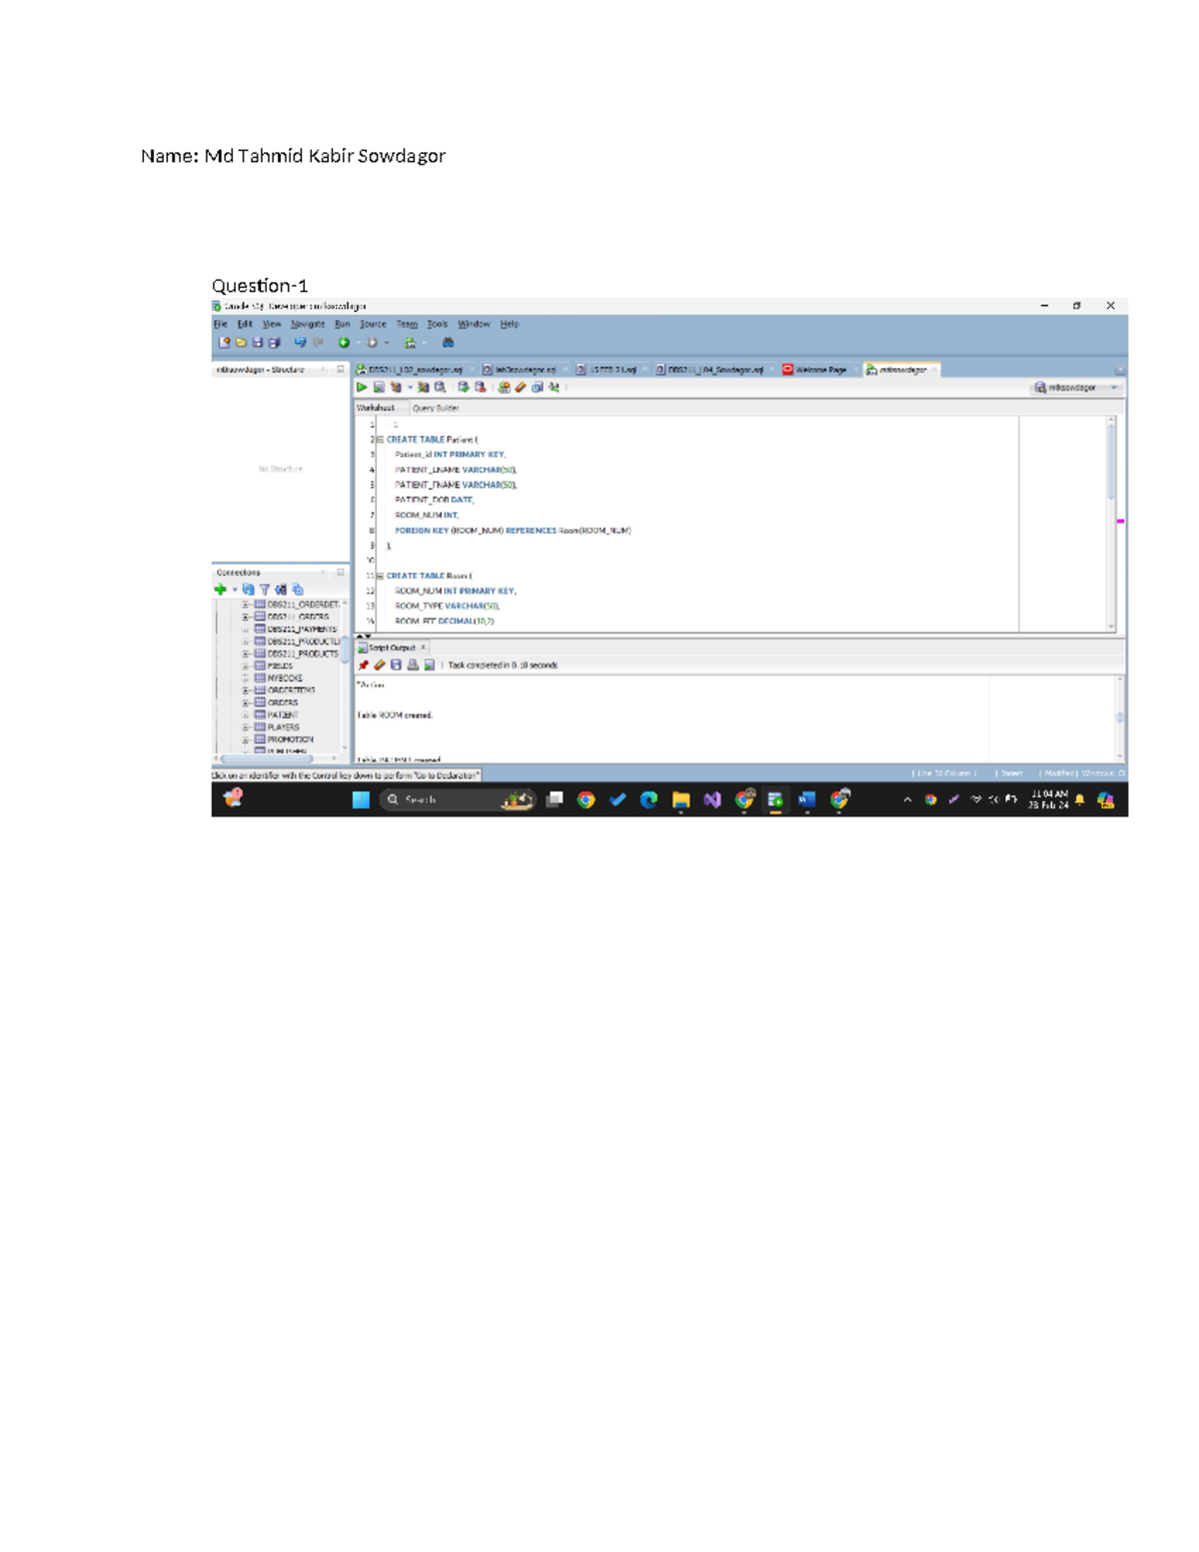
Task: Run the SQL statement with green play icon
Action: [362, 388]
